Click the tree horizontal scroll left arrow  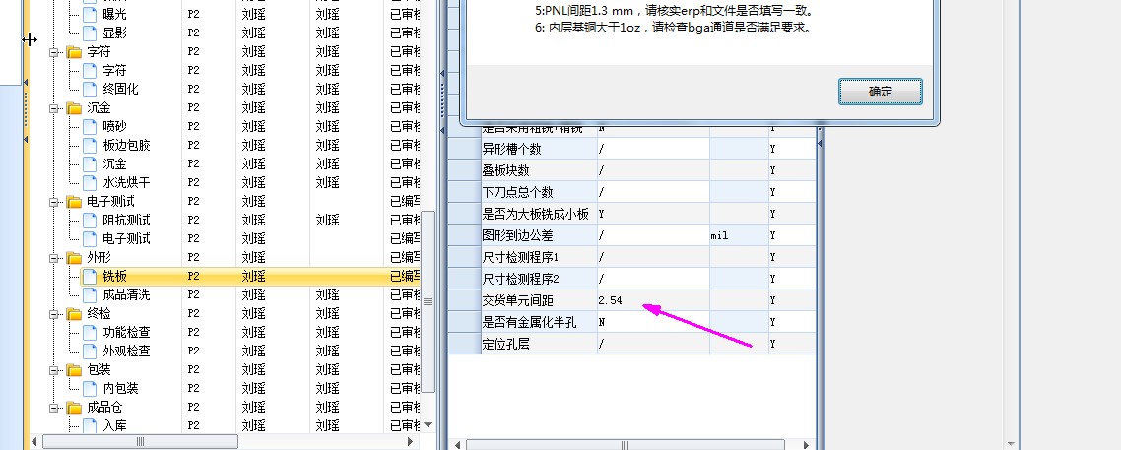[x=35, y=442]
